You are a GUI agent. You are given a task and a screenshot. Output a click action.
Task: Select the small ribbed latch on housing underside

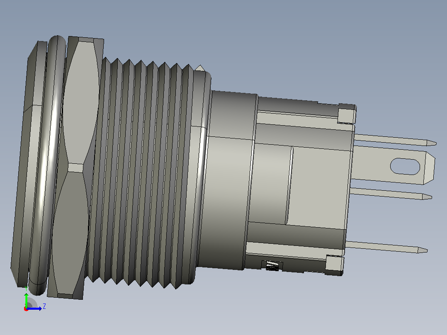click(x=272, y=266)
